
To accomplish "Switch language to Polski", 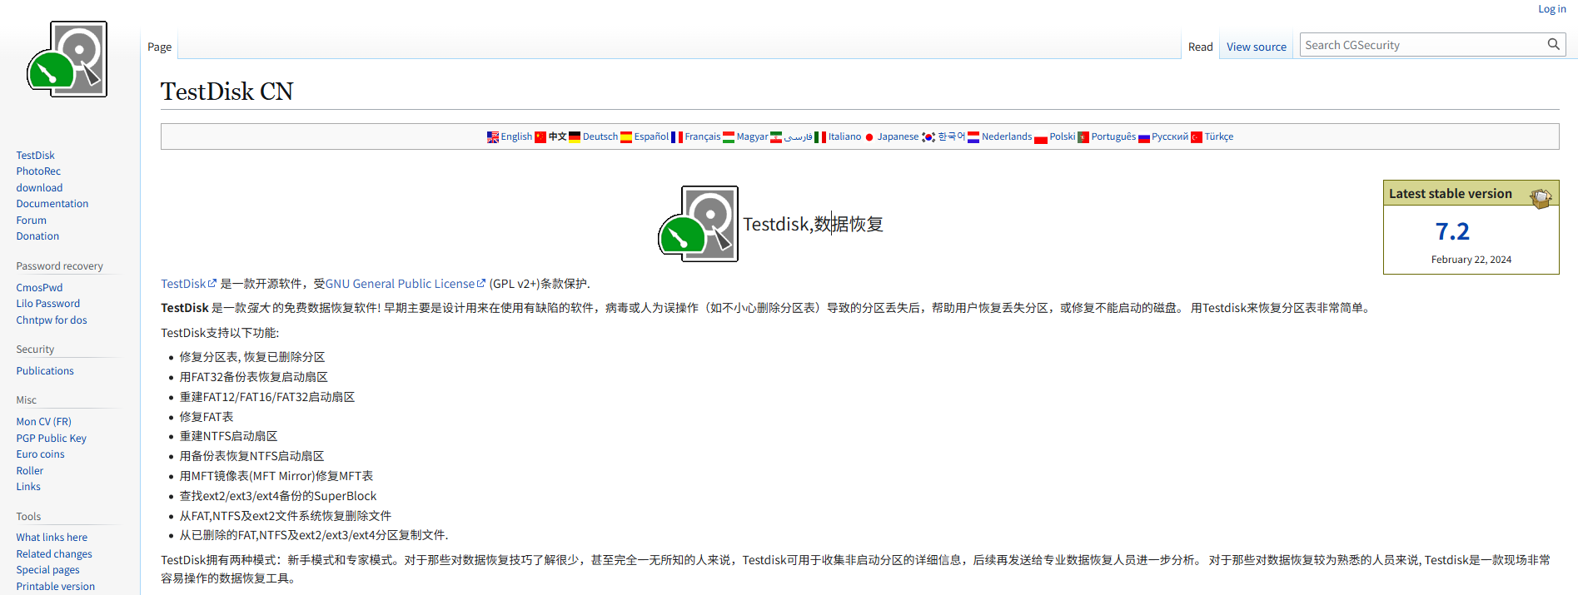I will pos(1063,136).
